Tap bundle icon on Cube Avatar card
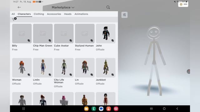Viewport: 200px width, 112px height. tap(71, 40)
